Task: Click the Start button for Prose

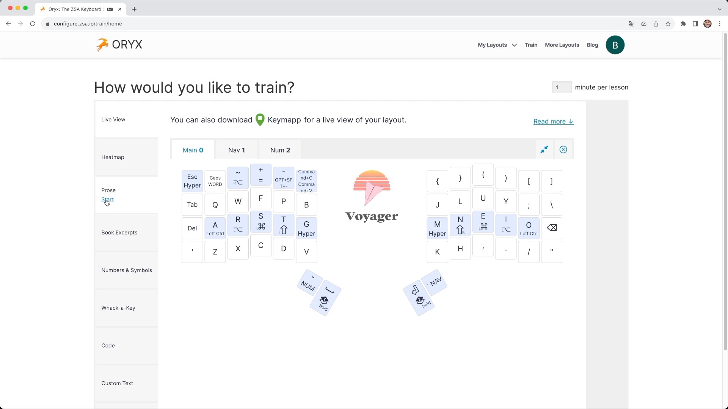Action: pos(108,199)
